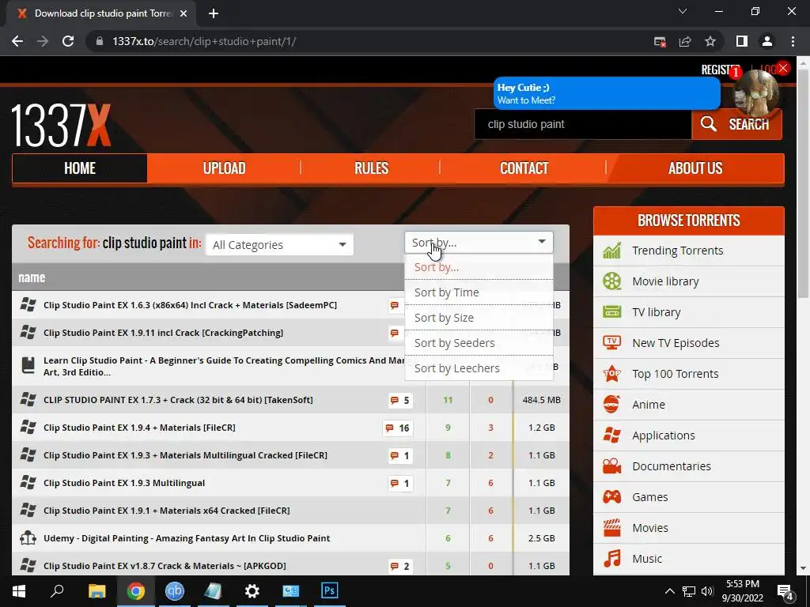Screen dimensions: 810x607
Task: Bookmark the page with the star icon
Action: [x=710, y=41]
